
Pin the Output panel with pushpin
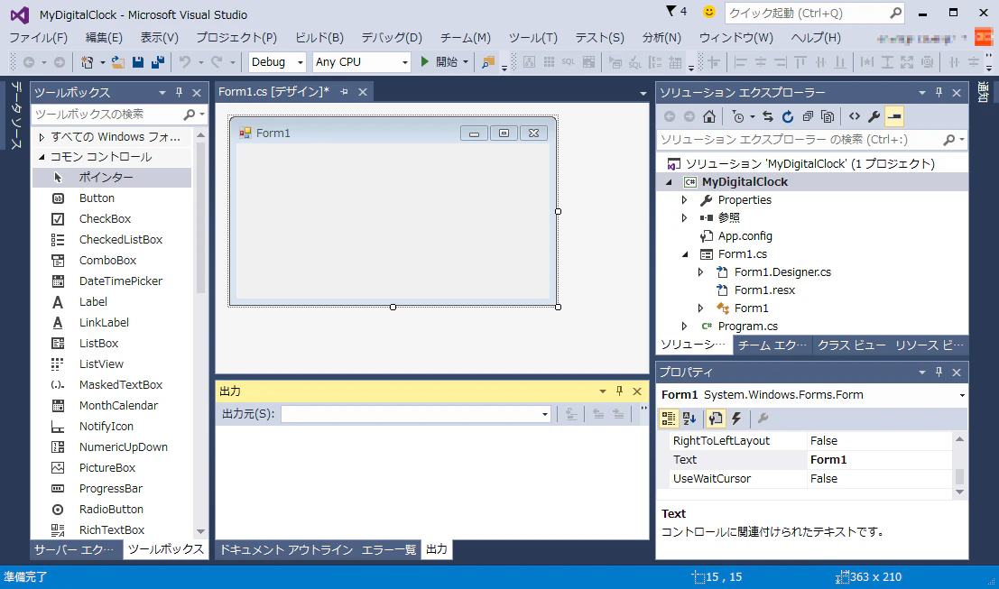pyautogui.click(x=619, y=391)
